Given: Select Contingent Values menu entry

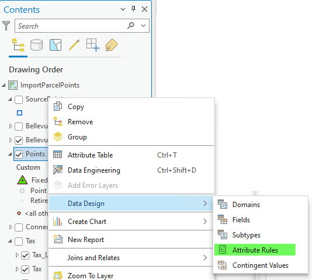Looking at the screenshot, I should point(260,265).
